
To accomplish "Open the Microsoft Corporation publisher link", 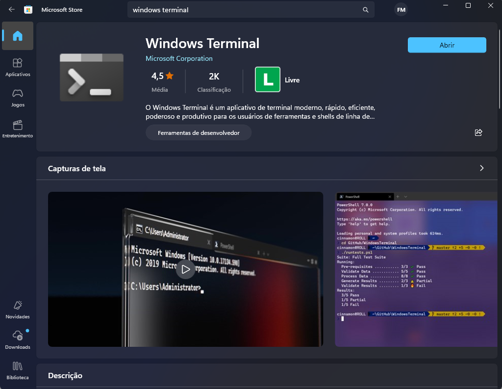I will (x=179, y=58).
